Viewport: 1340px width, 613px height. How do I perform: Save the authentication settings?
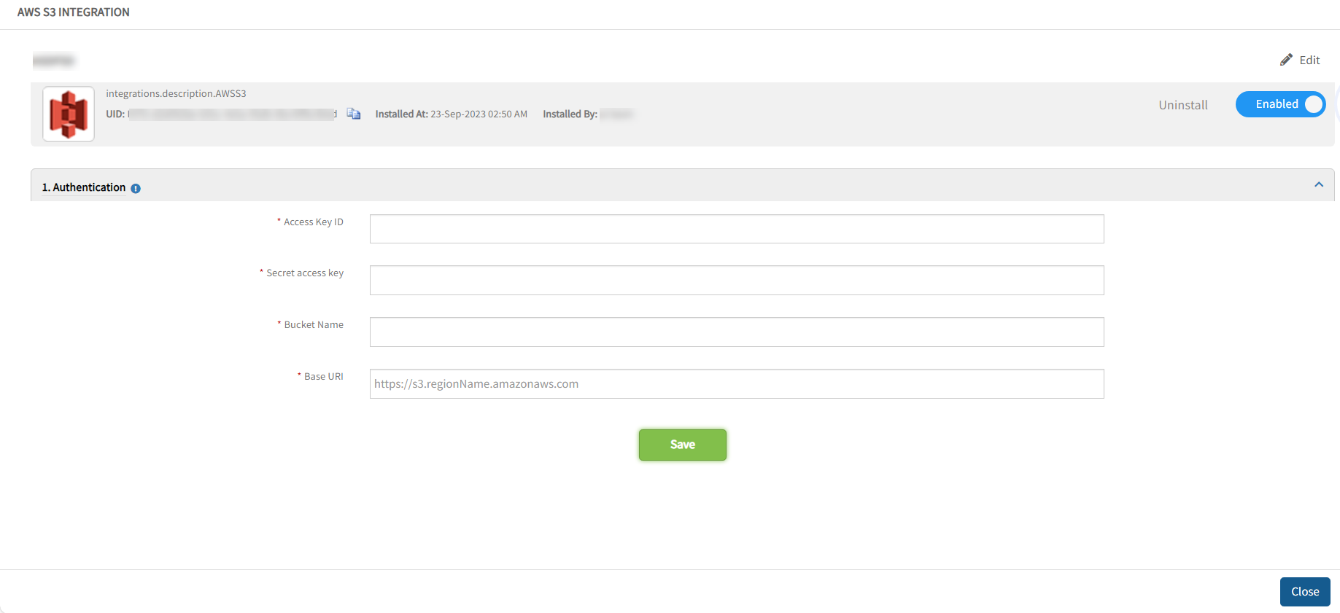[683, 445]
